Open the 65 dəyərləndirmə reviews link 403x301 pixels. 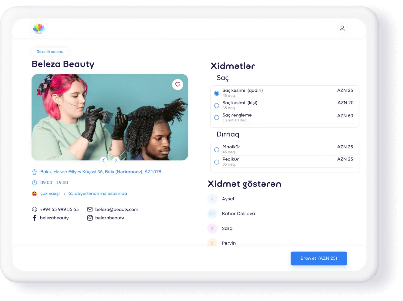98,194
